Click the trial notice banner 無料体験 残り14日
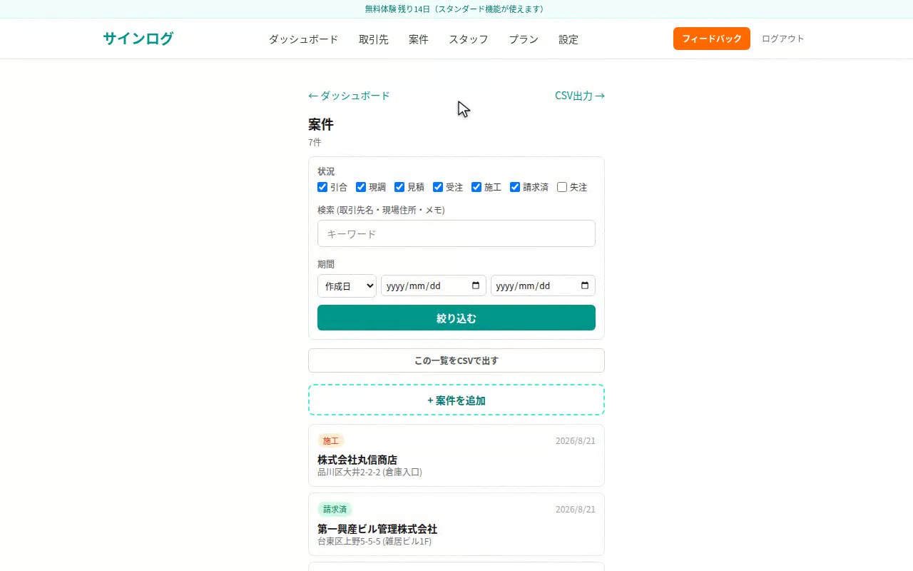 (x=456, y=9)
